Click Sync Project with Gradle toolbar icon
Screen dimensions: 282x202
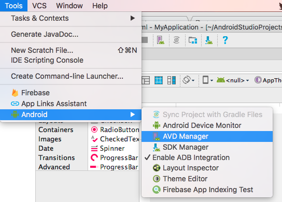coord(176,40)
